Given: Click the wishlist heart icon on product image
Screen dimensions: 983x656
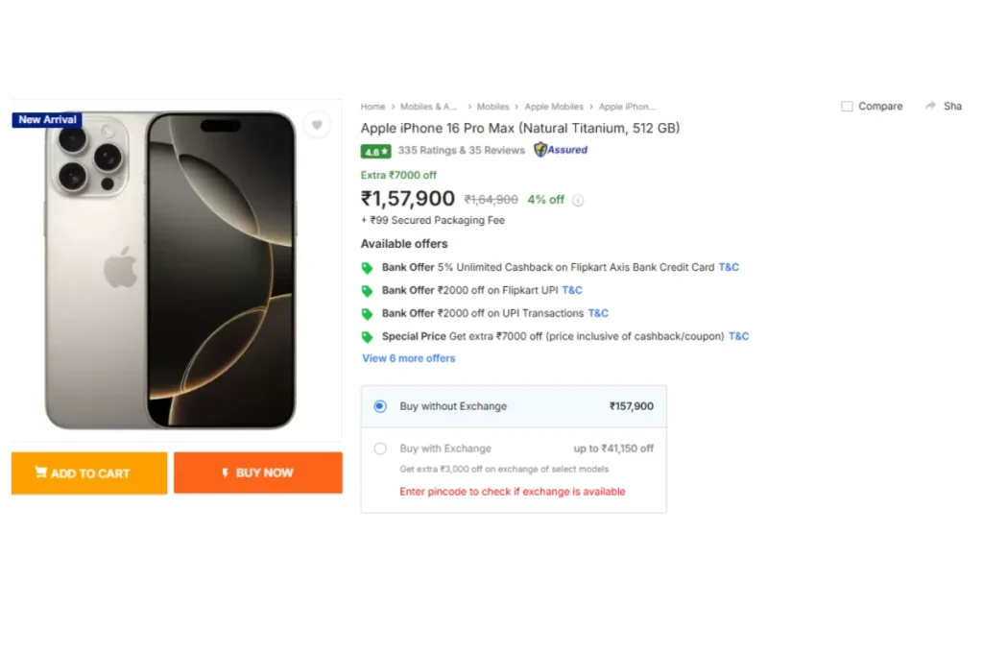Looking at the screenshot, I should [x=317, y=125].
